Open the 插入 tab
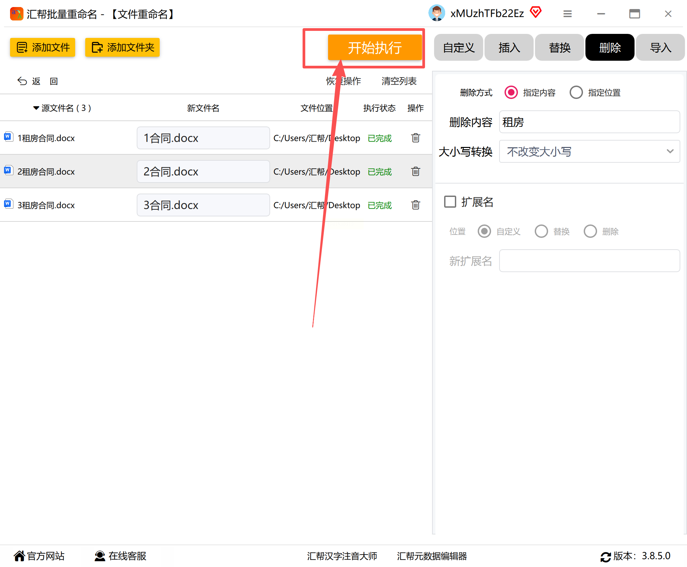The height and width of the screenshot is (567, 687). click(x=509, y=47)
